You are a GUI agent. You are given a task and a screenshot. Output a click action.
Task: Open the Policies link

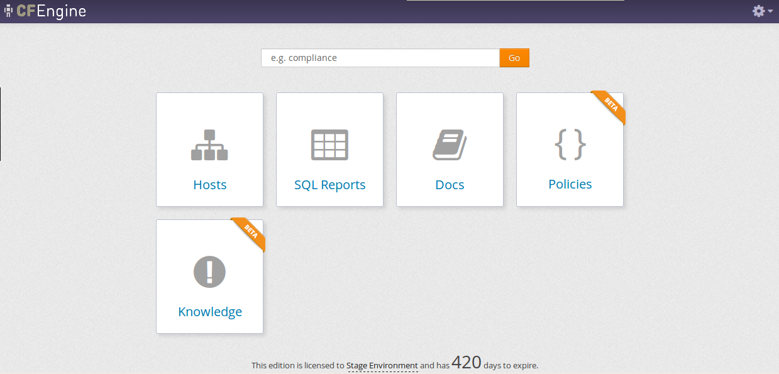[570, 184]
